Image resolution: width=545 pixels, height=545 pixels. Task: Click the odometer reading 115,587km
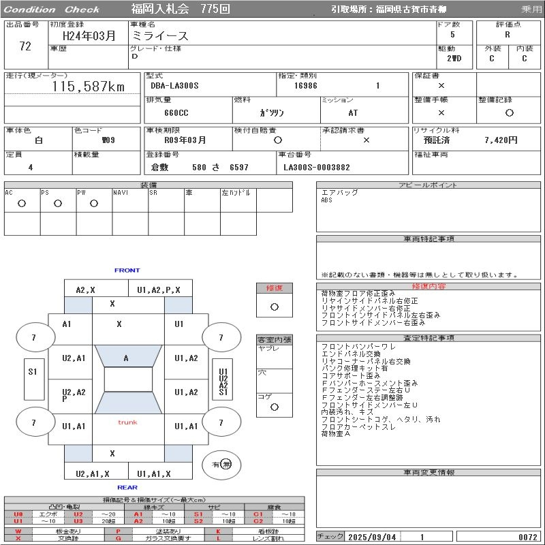[x=89, y=87]
